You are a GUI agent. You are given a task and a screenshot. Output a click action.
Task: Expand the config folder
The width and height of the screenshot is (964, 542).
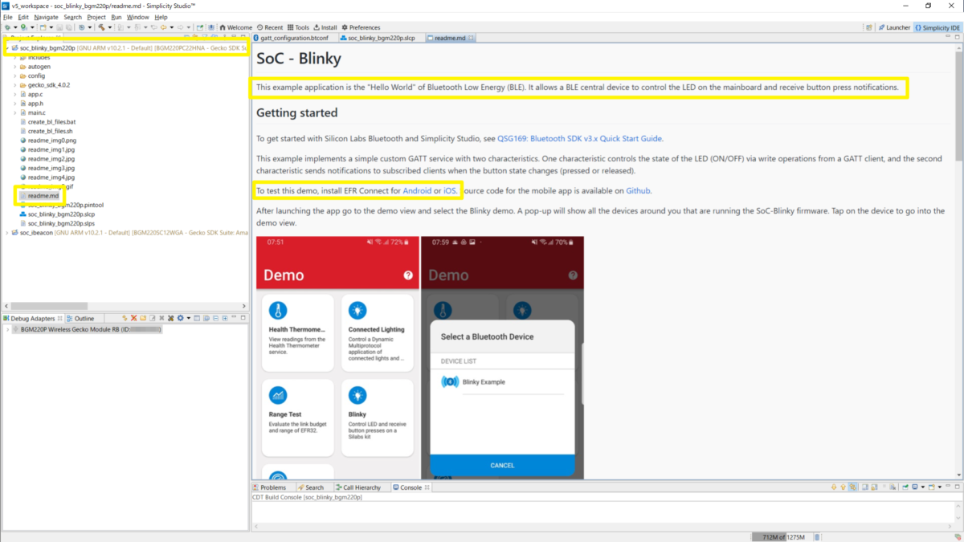click(14, 75)
